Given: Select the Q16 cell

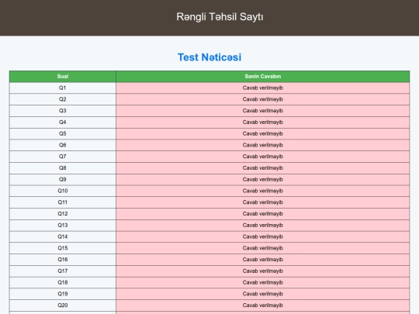Looking at the screenshot, I should pyautogui.click(x=63, y=260).
